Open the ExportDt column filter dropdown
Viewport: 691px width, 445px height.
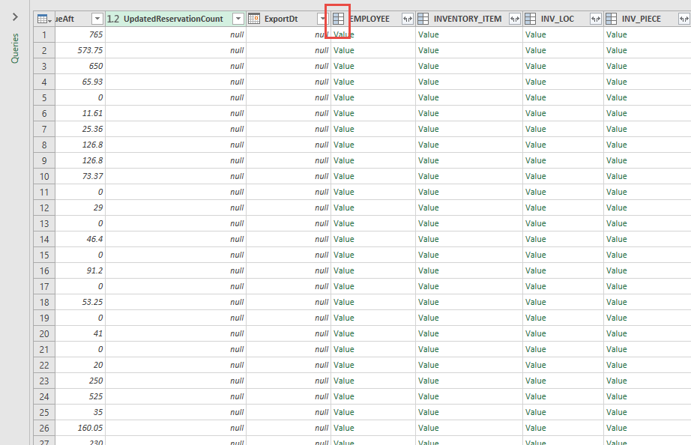pyautogui.click(x=322, y=19)
